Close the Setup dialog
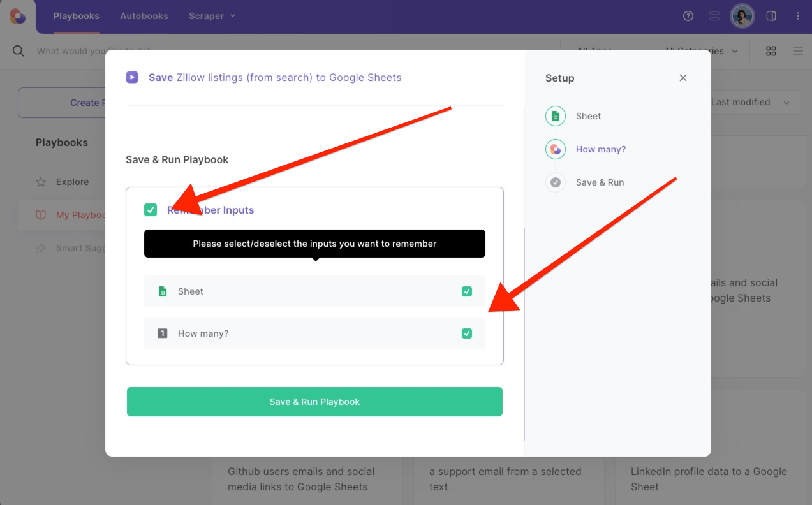This screenshot has height=505, width=812. tap(683, 78)
